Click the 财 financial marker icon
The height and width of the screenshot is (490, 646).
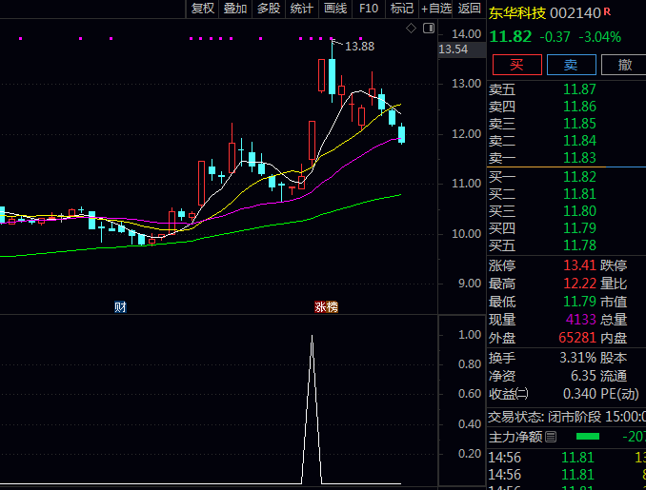(x=120, y=306)
